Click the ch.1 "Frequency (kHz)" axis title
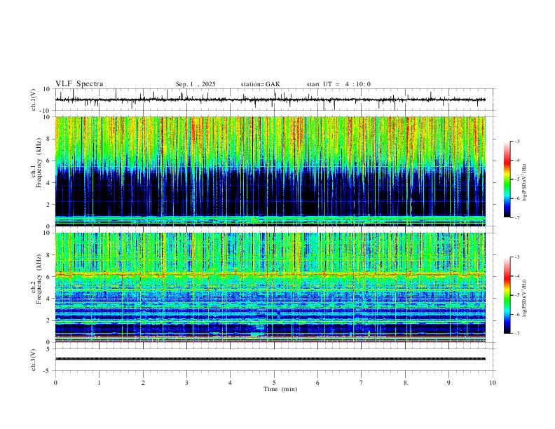This screenshot has width=555, height=429. 39,163
